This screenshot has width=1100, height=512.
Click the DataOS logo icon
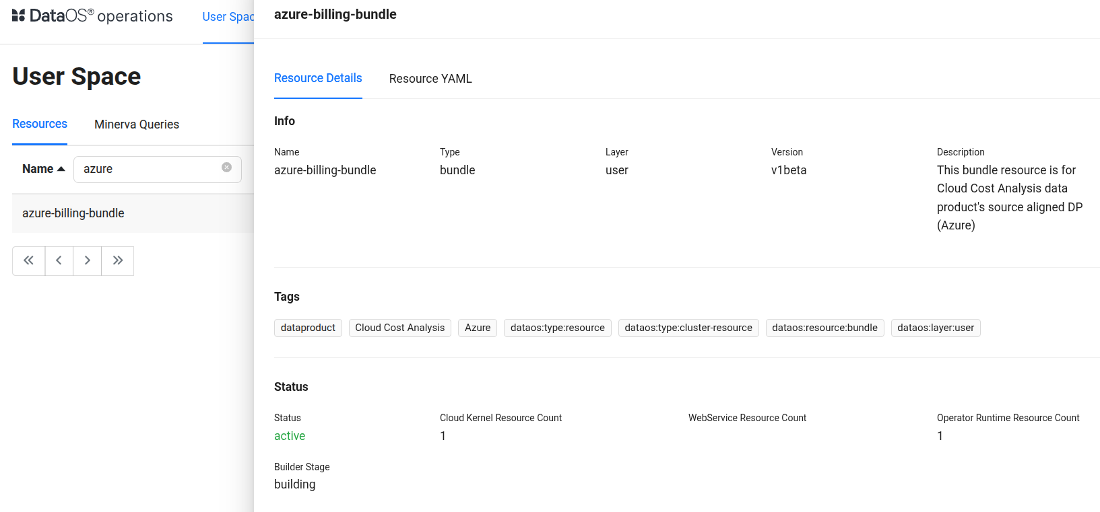[x=19, y=15]
